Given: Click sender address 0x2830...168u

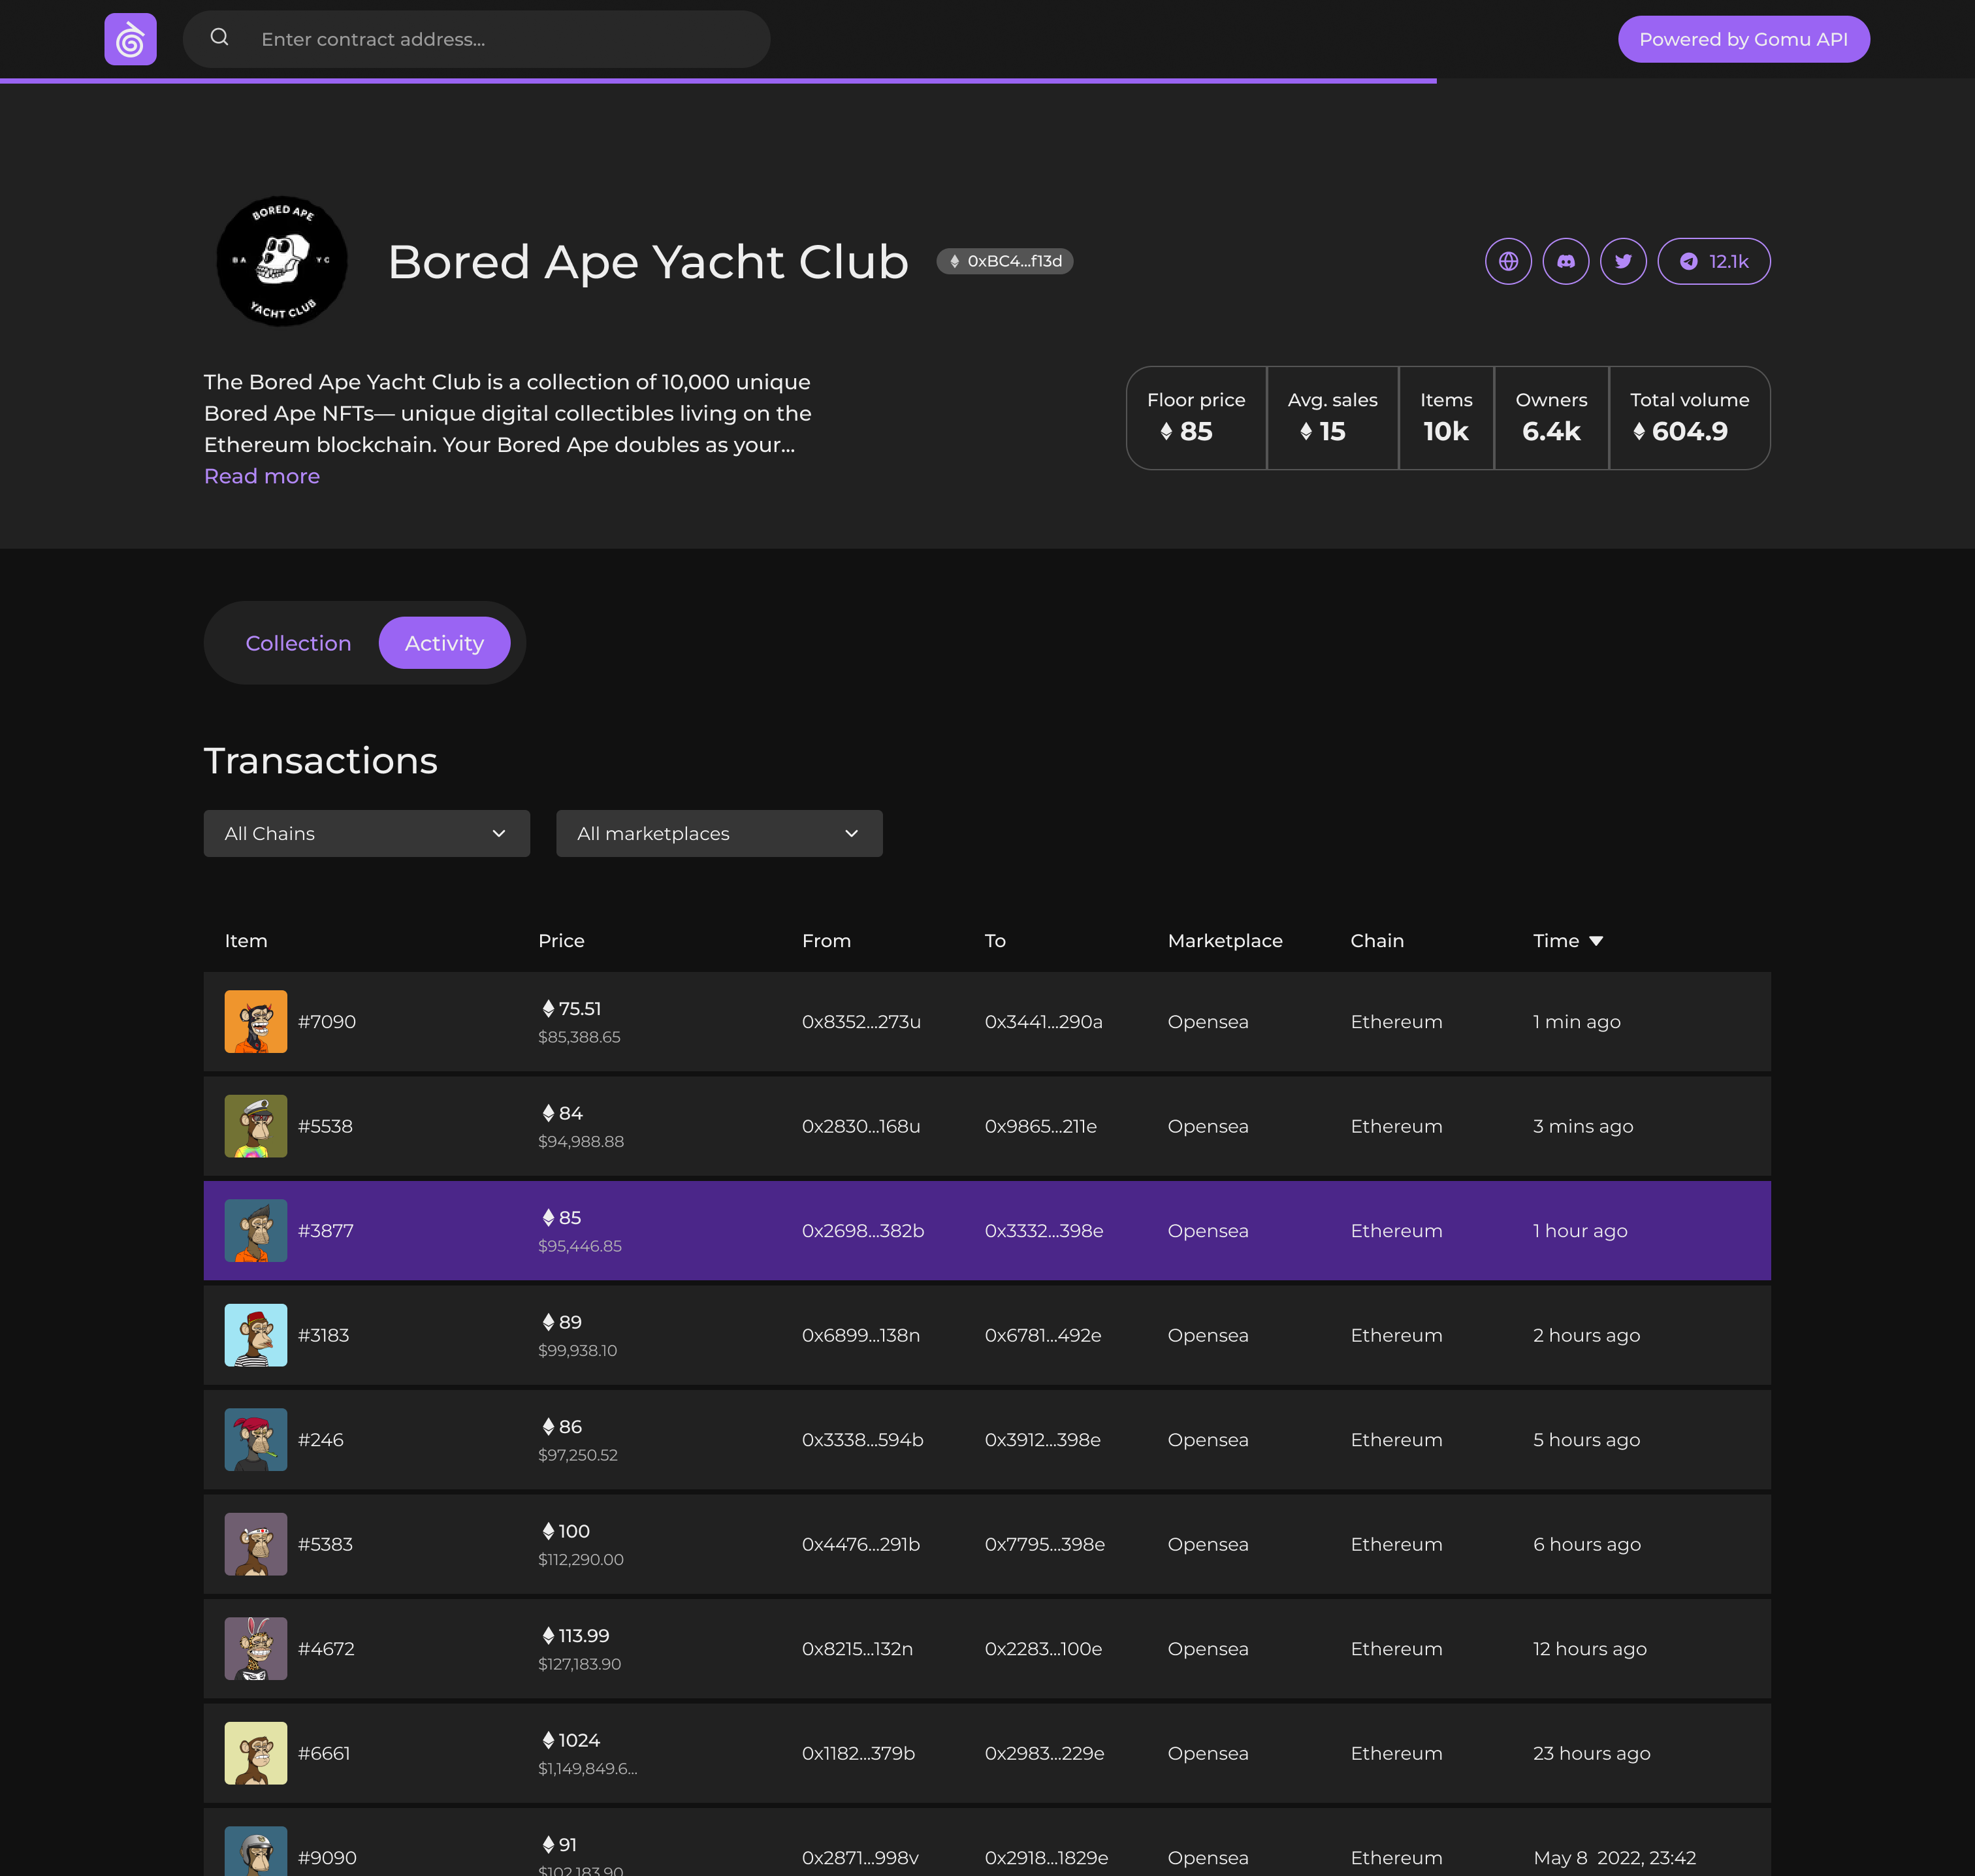Looking at the screenshot, I should point(861,1126).
